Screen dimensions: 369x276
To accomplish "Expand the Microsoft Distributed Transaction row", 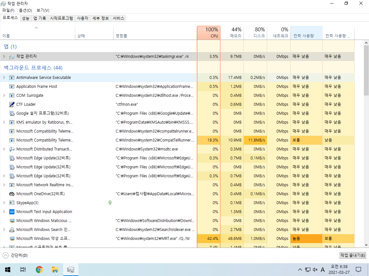I will pos(4,149).
